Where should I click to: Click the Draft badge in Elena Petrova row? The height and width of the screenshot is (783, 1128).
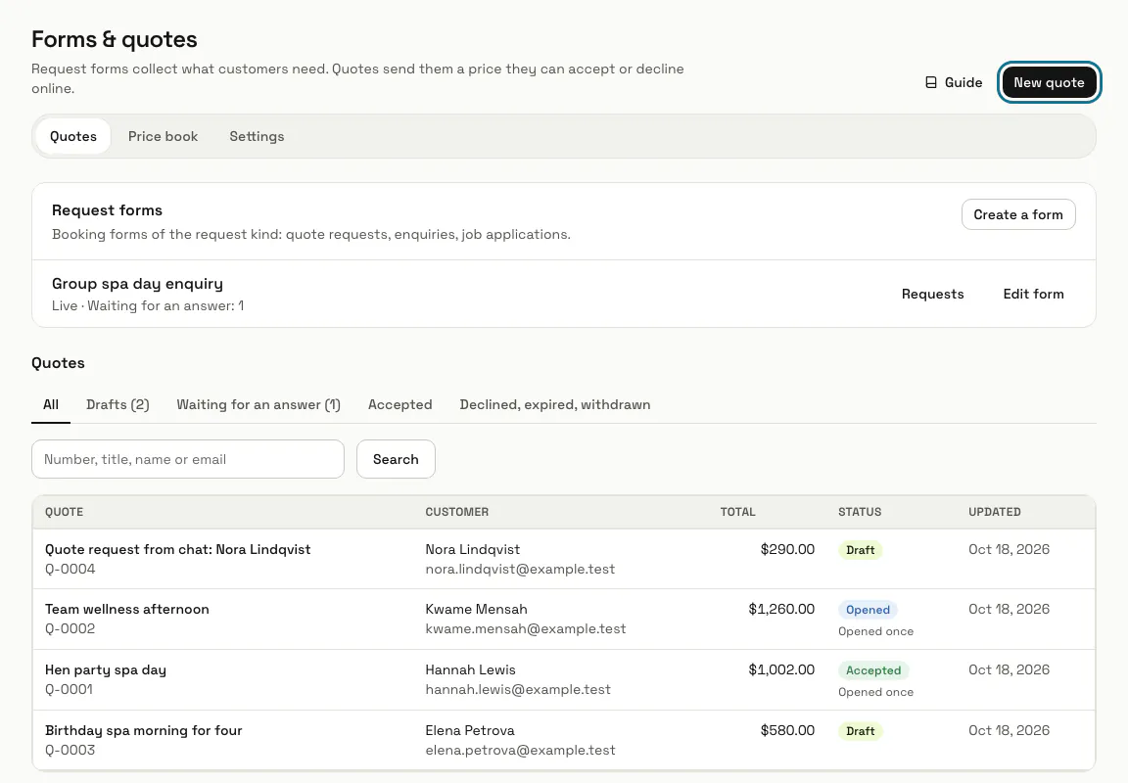click(861, 731)
